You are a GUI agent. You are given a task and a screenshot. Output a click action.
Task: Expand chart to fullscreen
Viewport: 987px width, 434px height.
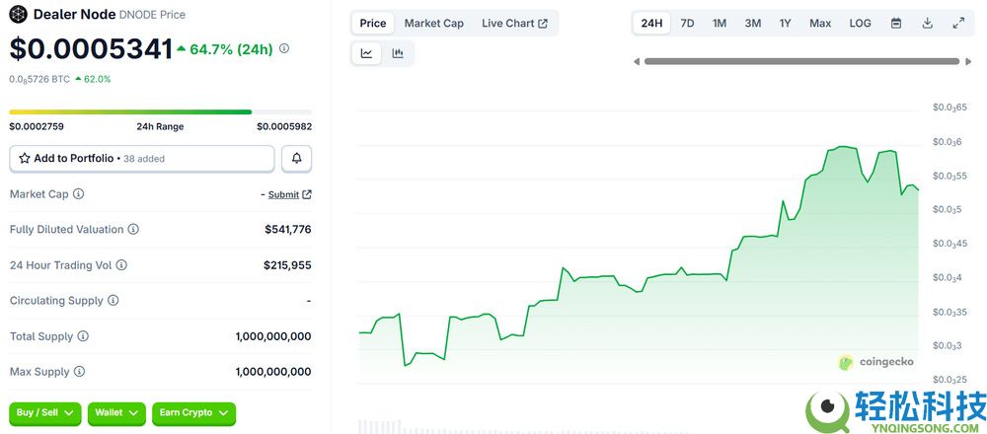[958, 23]
